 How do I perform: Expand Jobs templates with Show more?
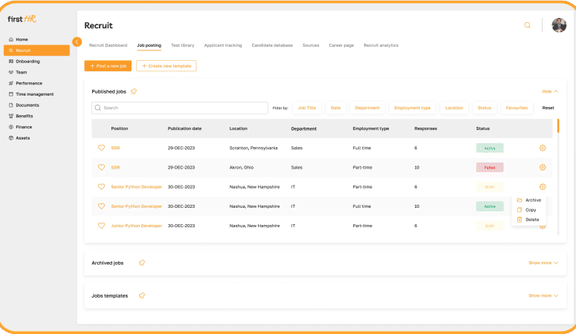[543, 295]
